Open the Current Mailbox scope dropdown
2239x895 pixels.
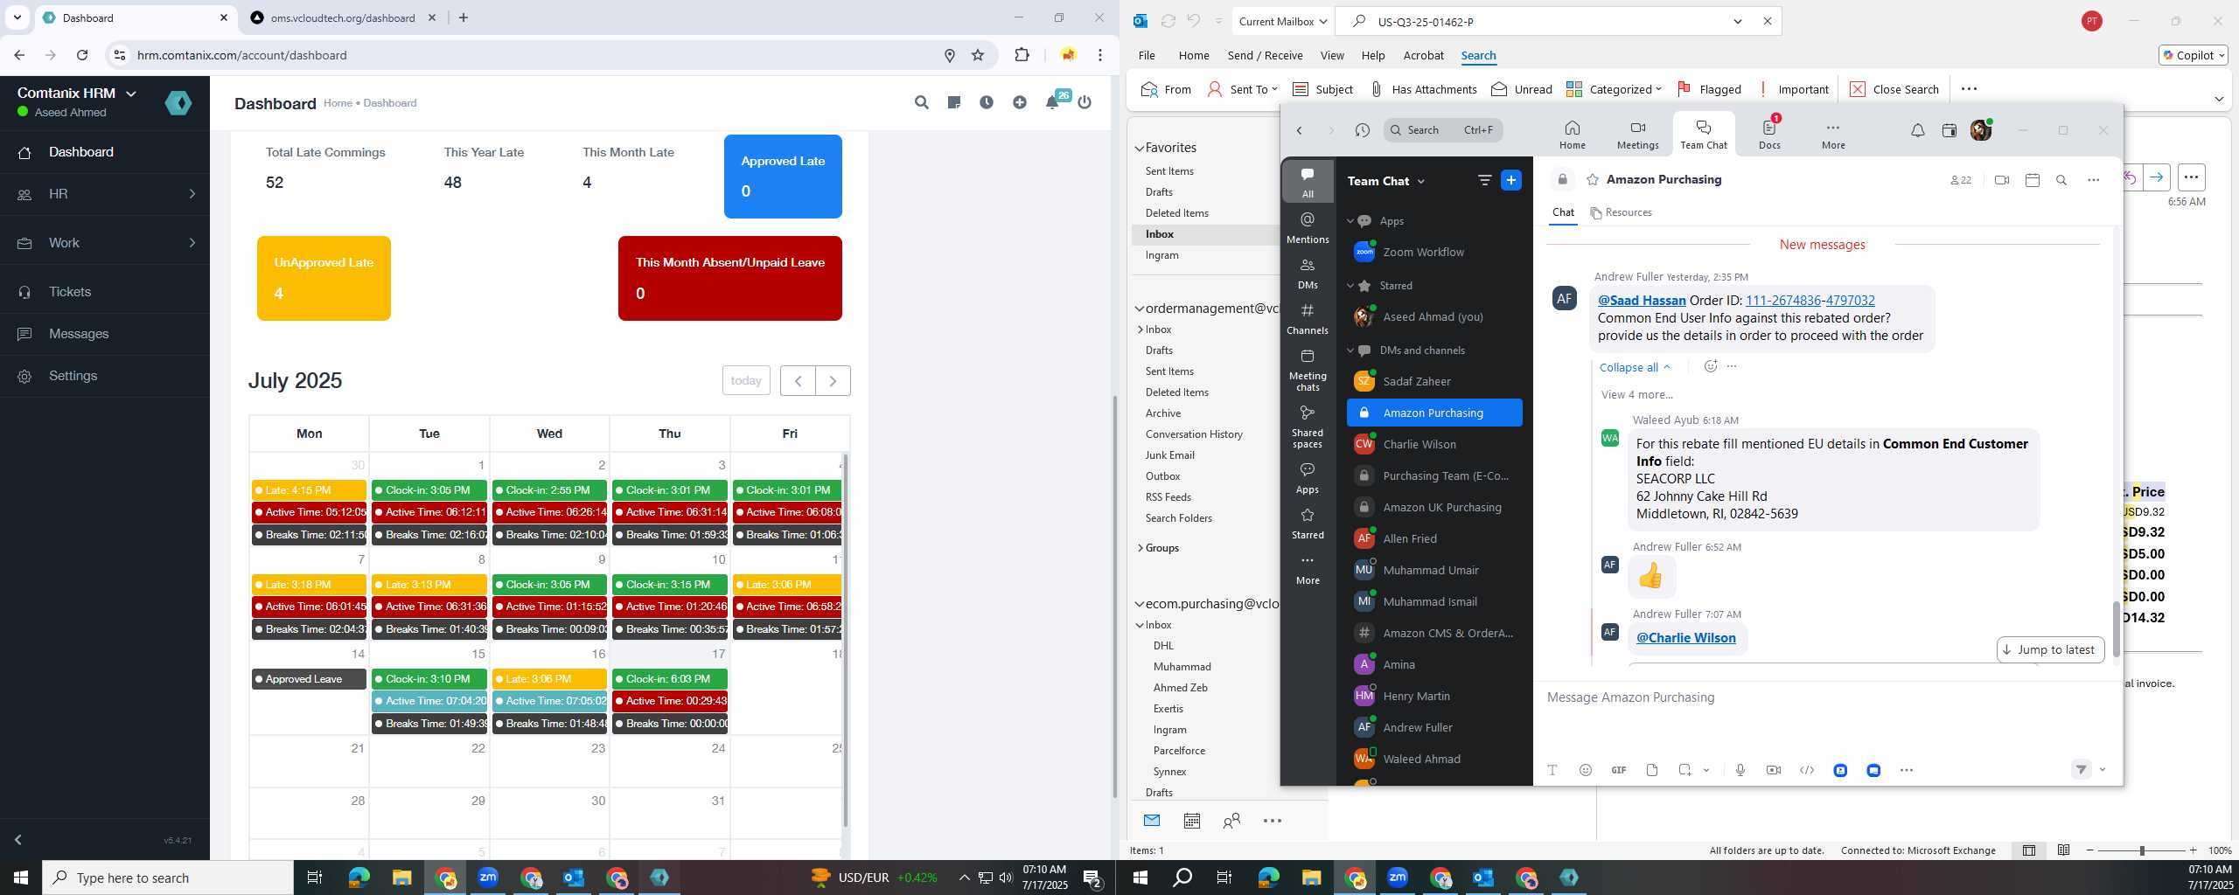click(x=1283, y=21)
